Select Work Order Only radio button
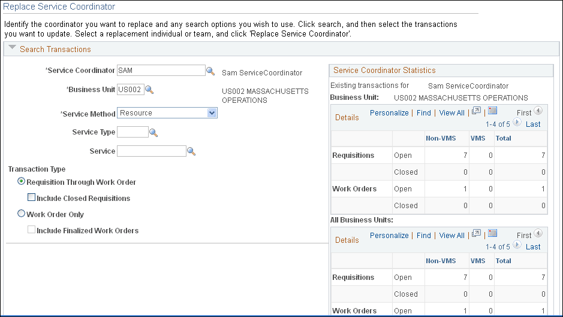 click(x=21, y=214)
